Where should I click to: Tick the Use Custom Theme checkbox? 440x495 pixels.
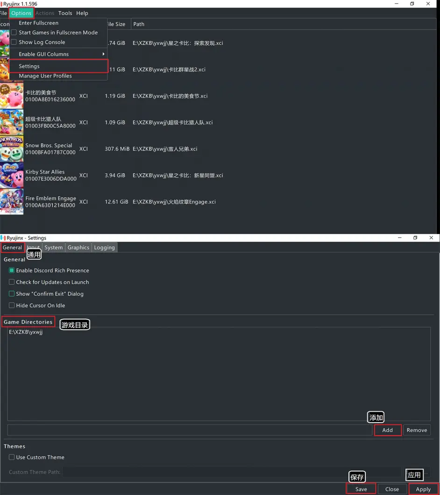(x=12, y=457)
